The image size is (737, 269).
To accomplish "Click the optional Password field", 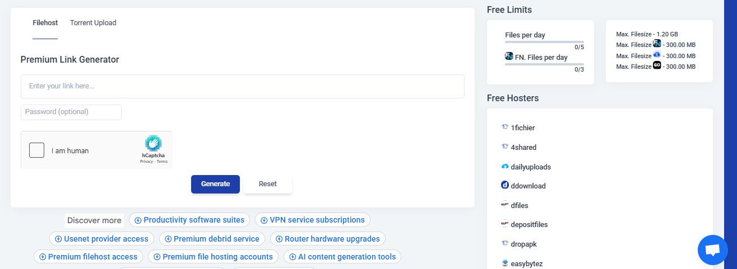I will (x=71, y=112).
